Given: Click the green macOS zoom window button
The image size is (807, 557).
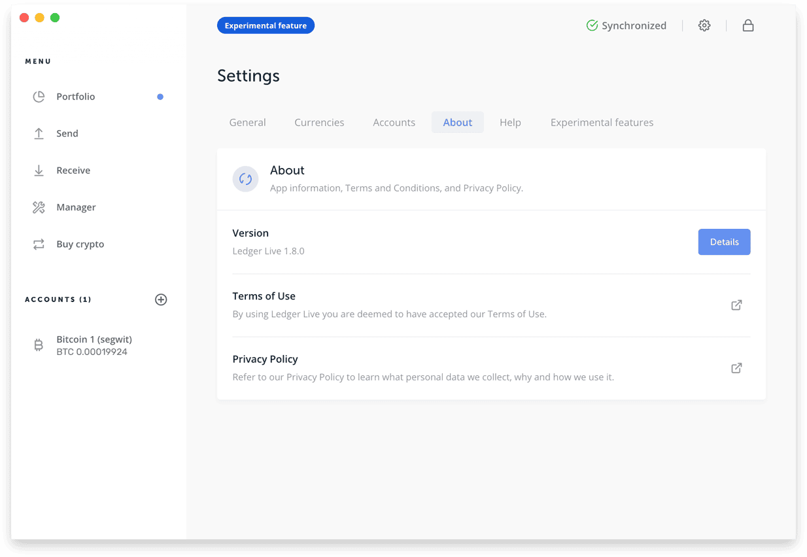Looking at the screenshot, I should [x=55, y=18].
